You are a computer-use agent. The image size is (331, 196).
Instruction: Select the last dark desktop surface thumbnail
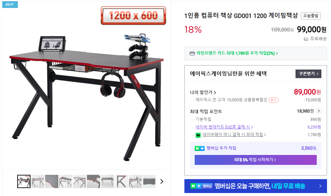click(x=149, y=181)
